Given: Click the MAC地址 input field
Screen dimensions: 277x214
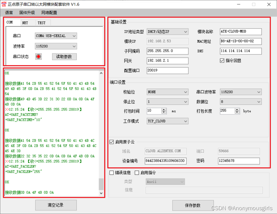Looking at the screenshot, I should point(241,41).
